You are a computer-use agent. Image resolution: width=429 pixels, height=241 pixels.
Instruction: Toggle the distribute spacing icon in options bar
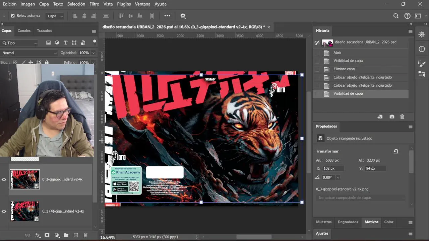(152, 16)
